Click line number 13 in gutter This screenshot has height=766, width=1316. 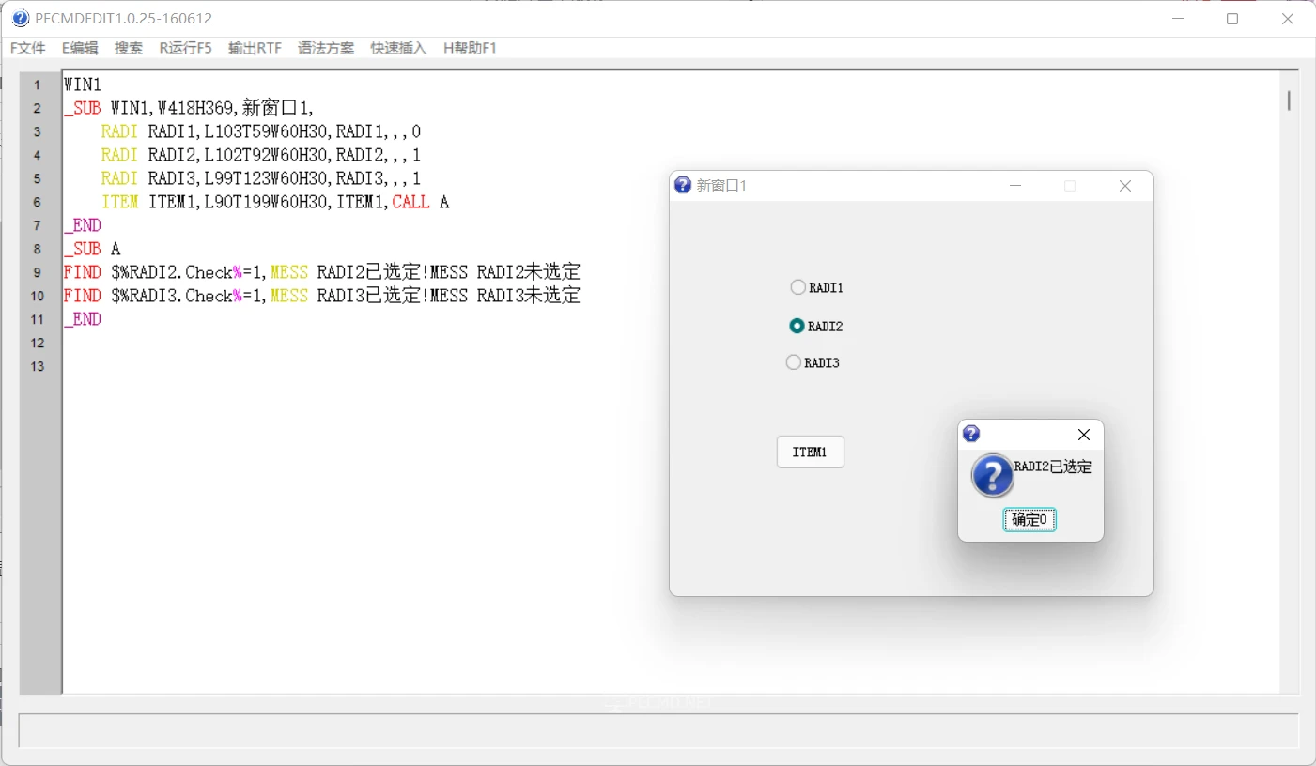pyautogui.click(x=38, y=366)
